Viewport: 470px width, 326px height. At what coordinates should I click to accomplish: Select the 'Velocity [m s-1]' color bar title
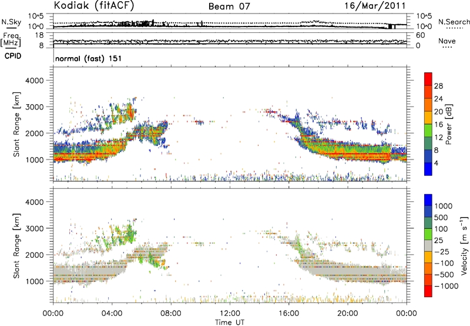pyautogui.click(x=464, y=245)
